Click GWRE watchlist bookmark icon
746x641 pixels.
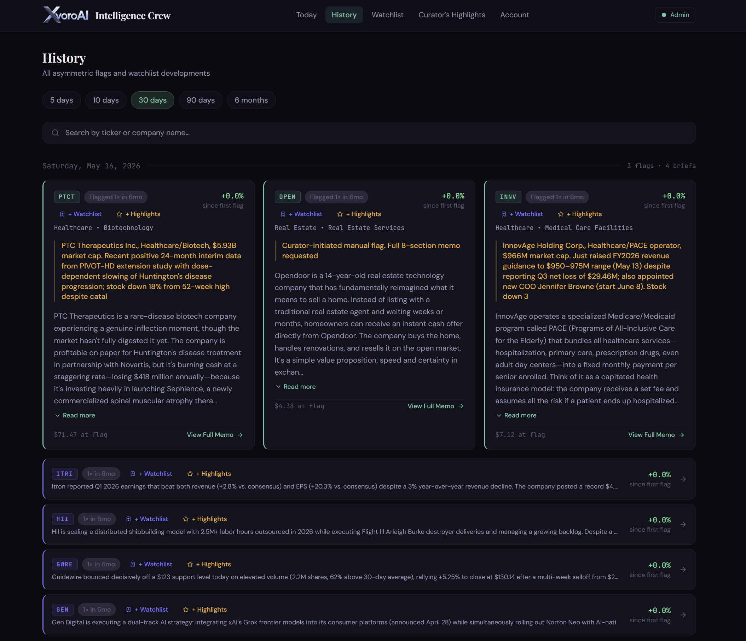pos(133,565)
